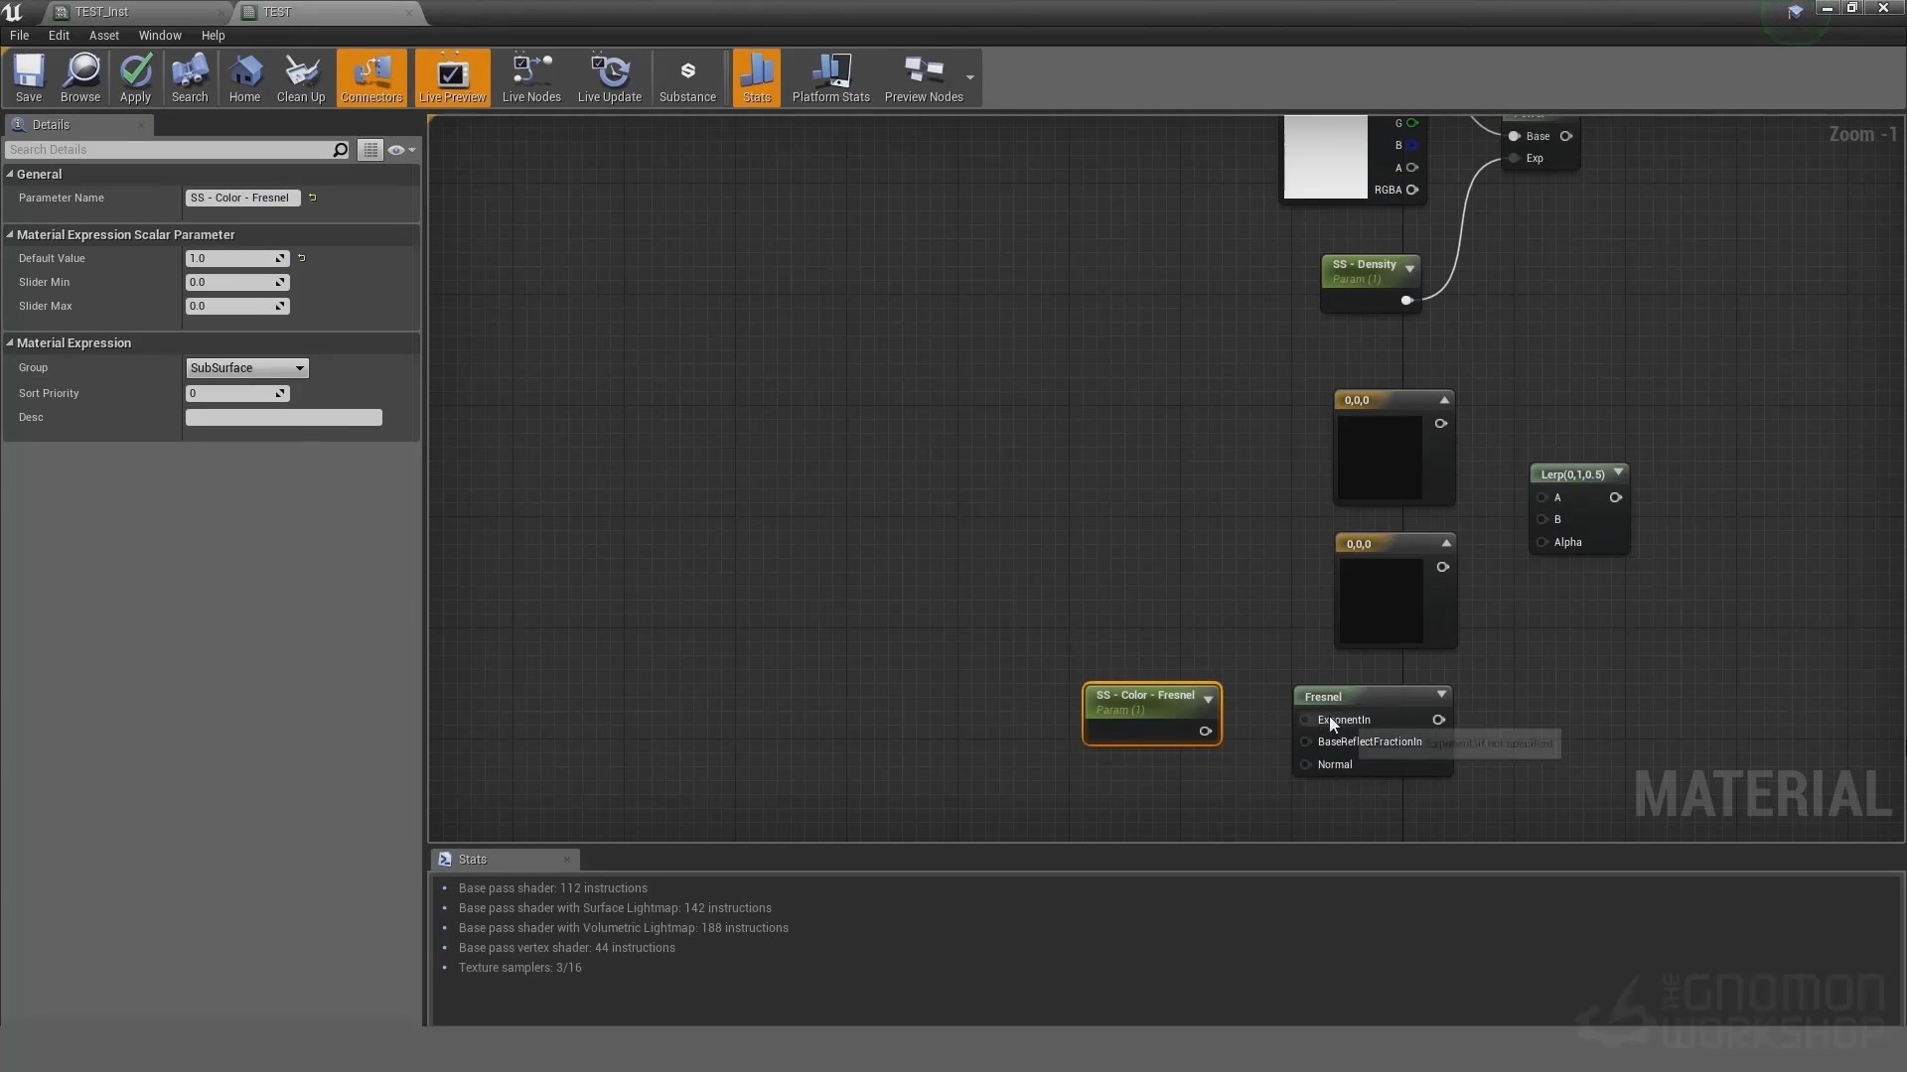Close the Stats panel at the bottom
1907x1072 pixels.
pos(566,860)
